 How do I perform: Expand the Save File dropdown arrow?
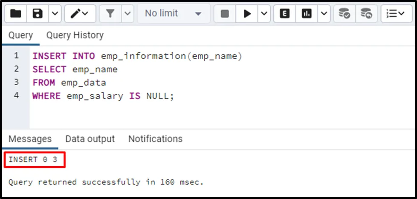[55, 14]
